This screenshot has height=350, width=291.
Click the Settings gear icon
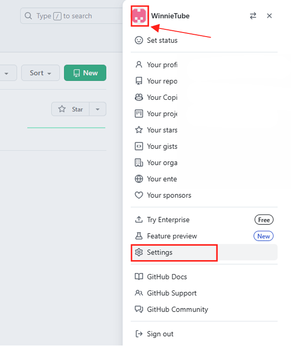point(139,252)
